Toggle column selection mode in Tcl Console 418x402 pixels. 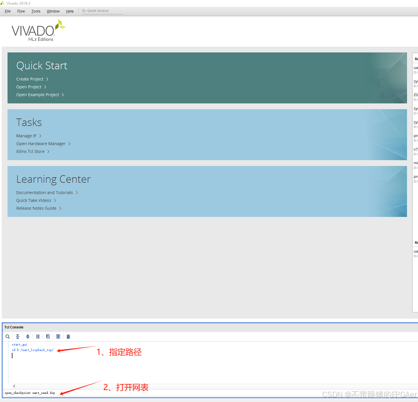tap(58, 337)
